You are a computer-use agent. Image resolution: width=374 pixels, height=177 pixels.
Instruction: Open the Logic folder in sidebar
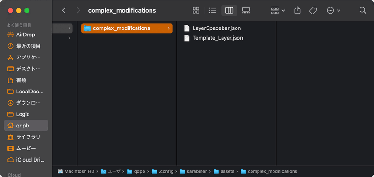(x=26, y=114)
